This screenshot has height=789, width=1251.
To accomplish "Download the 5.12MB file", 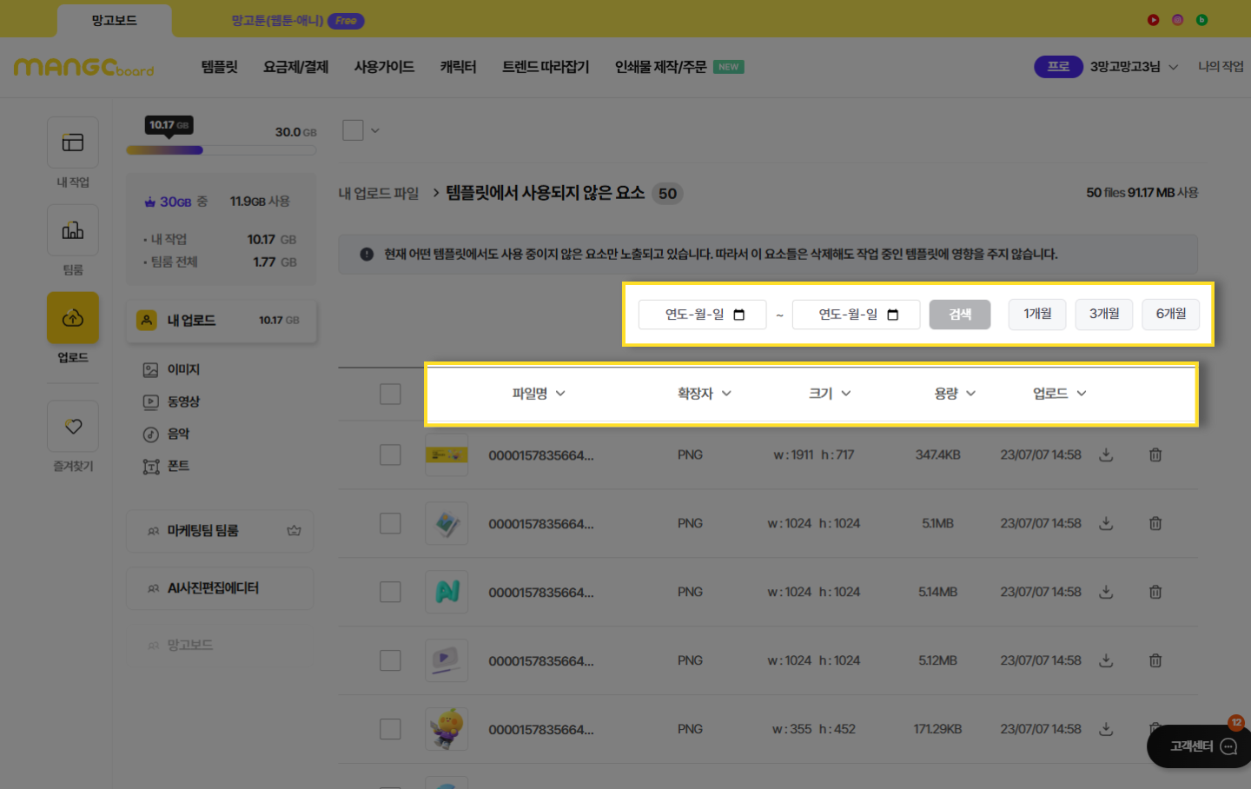I will pos(1106,660).
